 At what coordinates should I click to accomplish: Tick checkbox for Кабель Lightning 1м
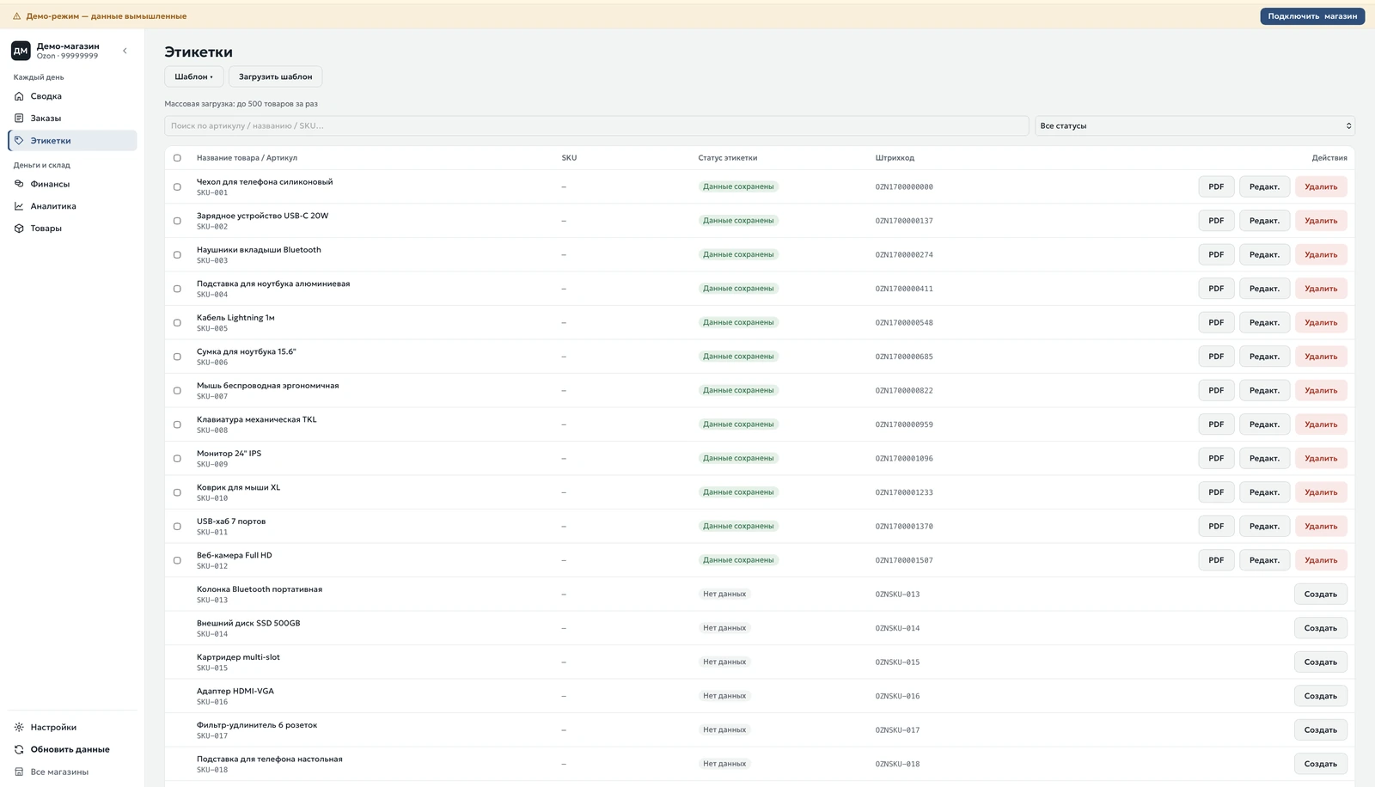click(x=177, y=323)
